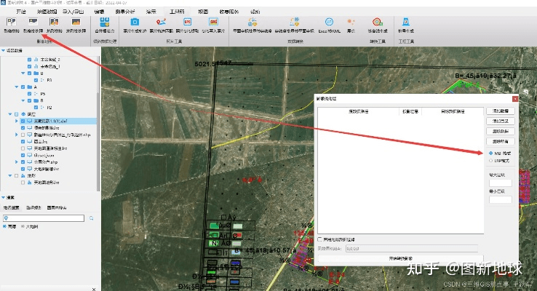The image size is (537, 291).
Task: Click the 最大层级 max level input box
Action: point(501,183)
